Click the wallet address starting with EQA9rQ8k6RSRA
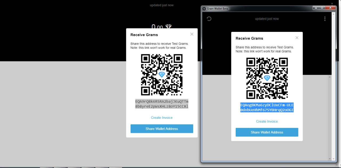Viewport: 341px width, 168px height. 162,104
